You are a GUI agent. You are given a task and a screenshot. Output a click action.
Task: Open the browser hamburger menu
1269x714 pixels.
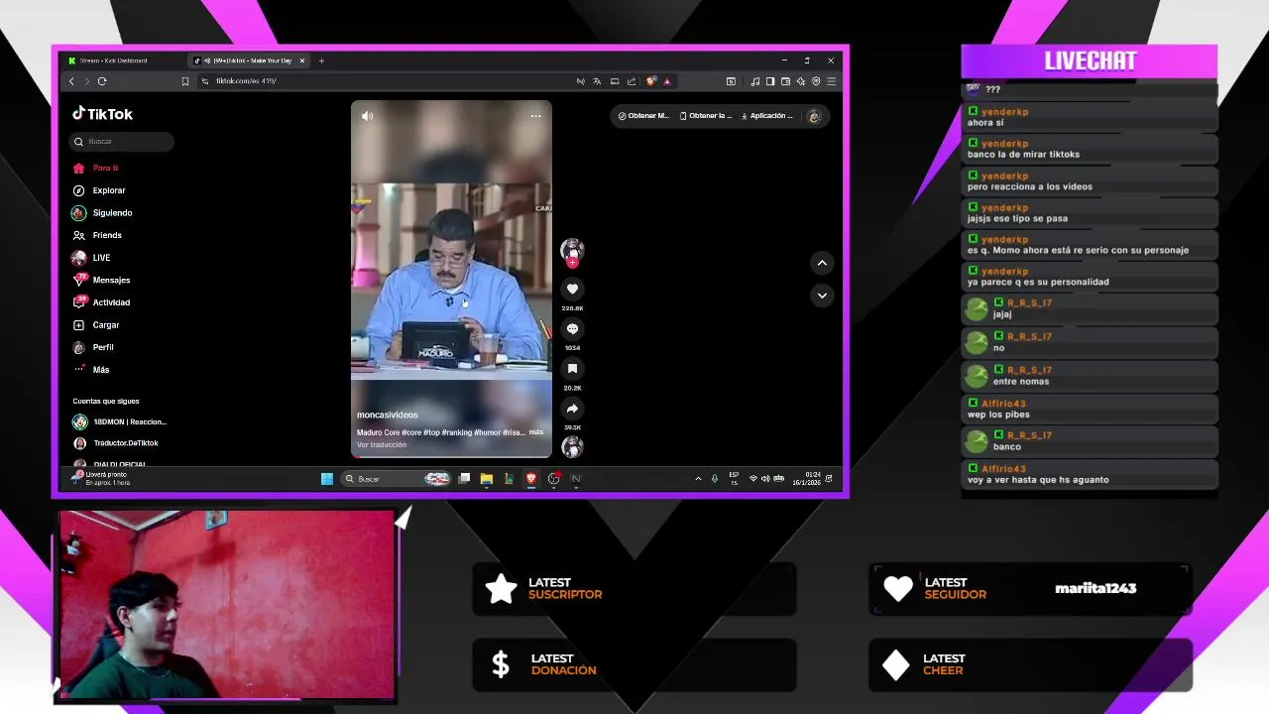[x=831, y=81]
